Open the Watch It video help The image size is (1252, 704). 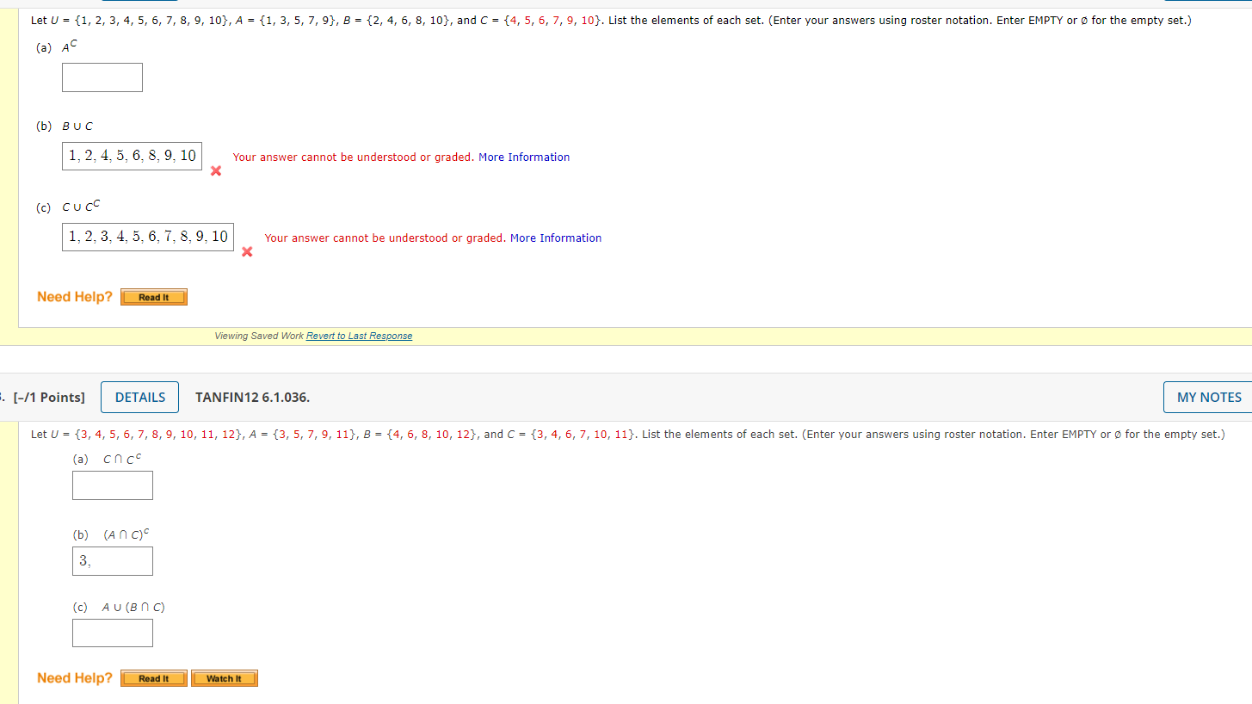224,677
